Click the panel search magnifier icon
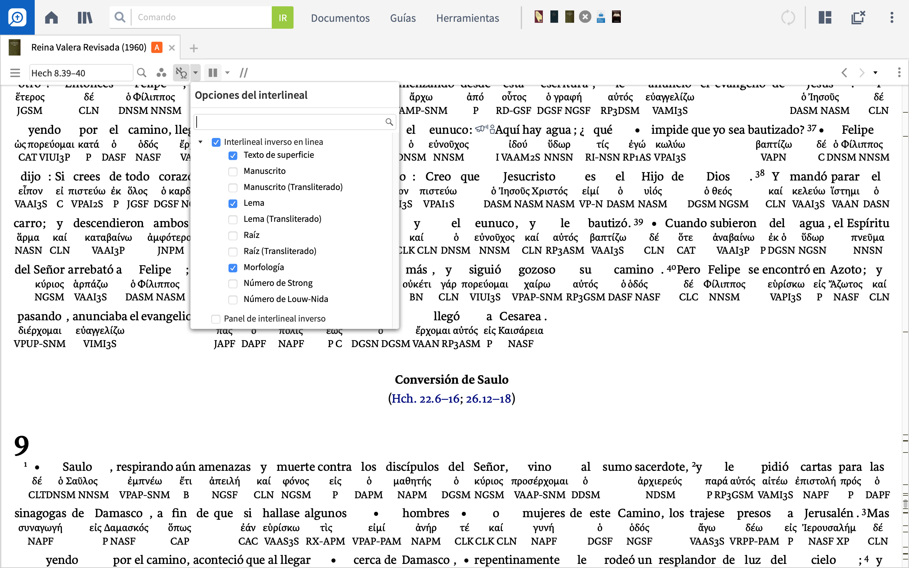 tap(142, 73)
